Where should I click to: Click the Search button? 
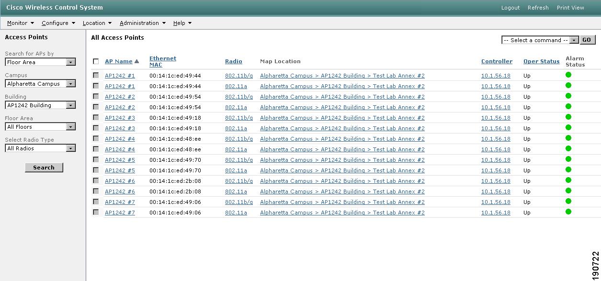pos(44,168)
